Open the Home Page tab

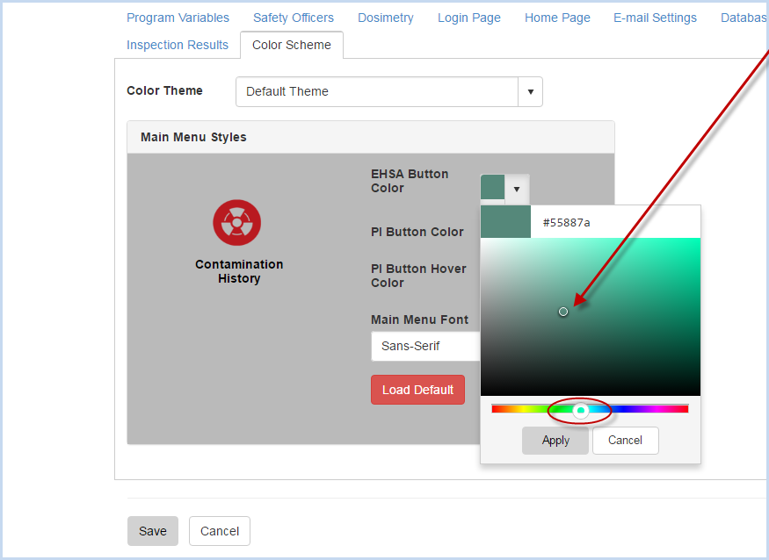557,18
